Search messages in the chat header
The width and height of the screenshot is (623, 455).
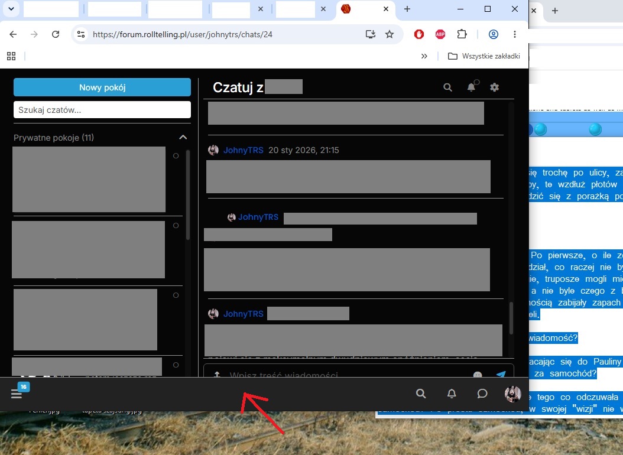pos(448,87)
